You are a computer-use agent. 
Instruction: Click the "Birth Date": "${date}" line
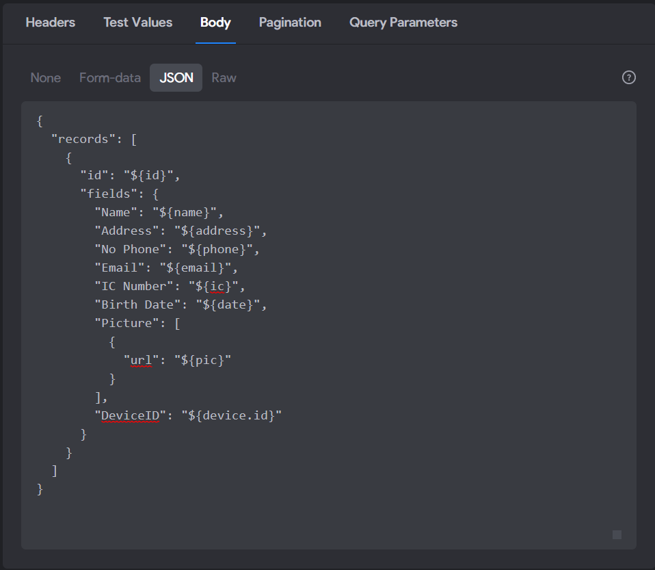[x=181, y=305]
